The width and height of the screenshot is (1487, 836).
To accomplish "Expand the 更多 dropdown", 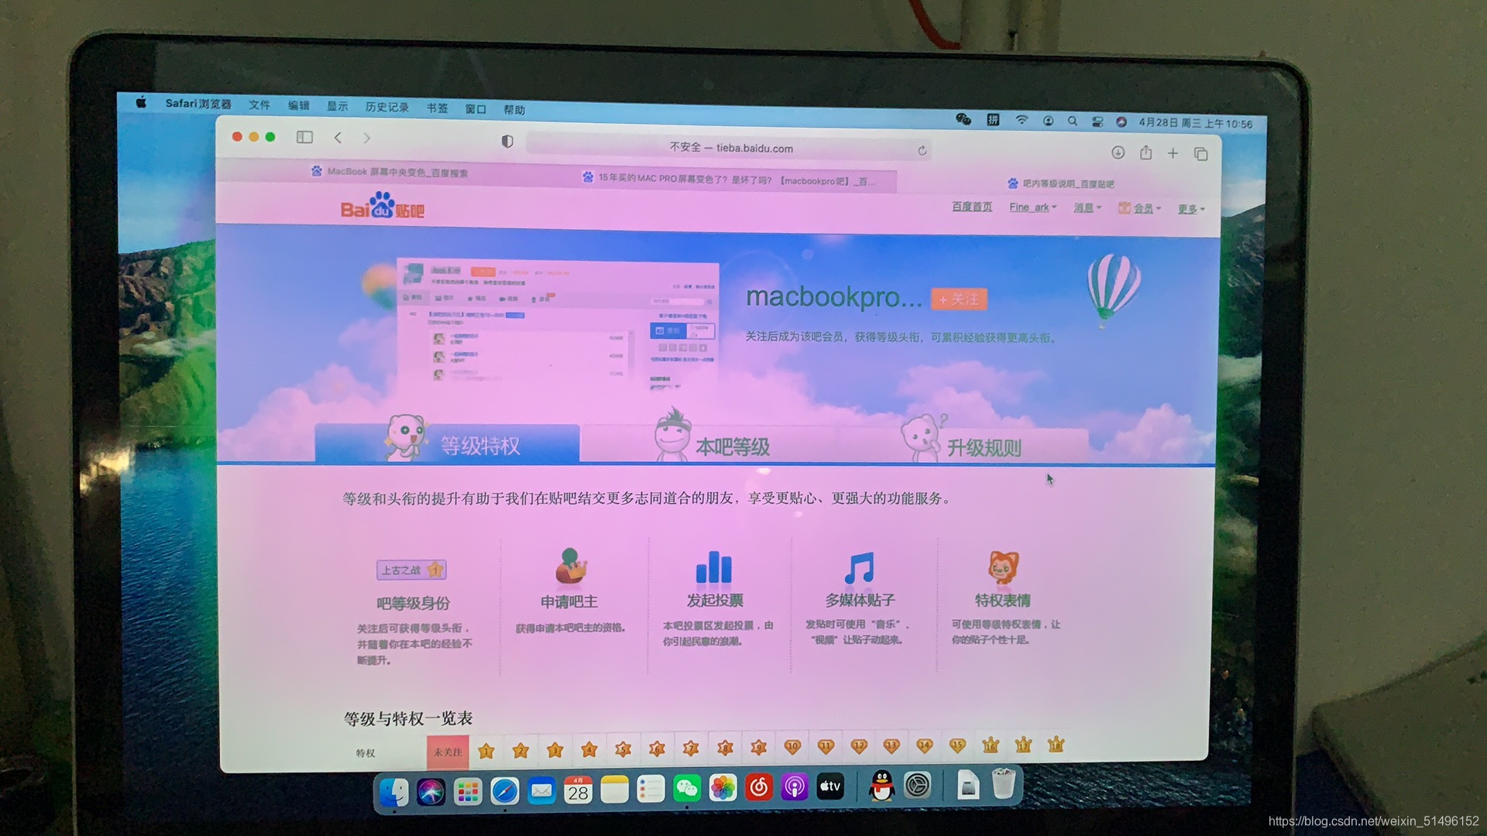I will coord(1188,209).
